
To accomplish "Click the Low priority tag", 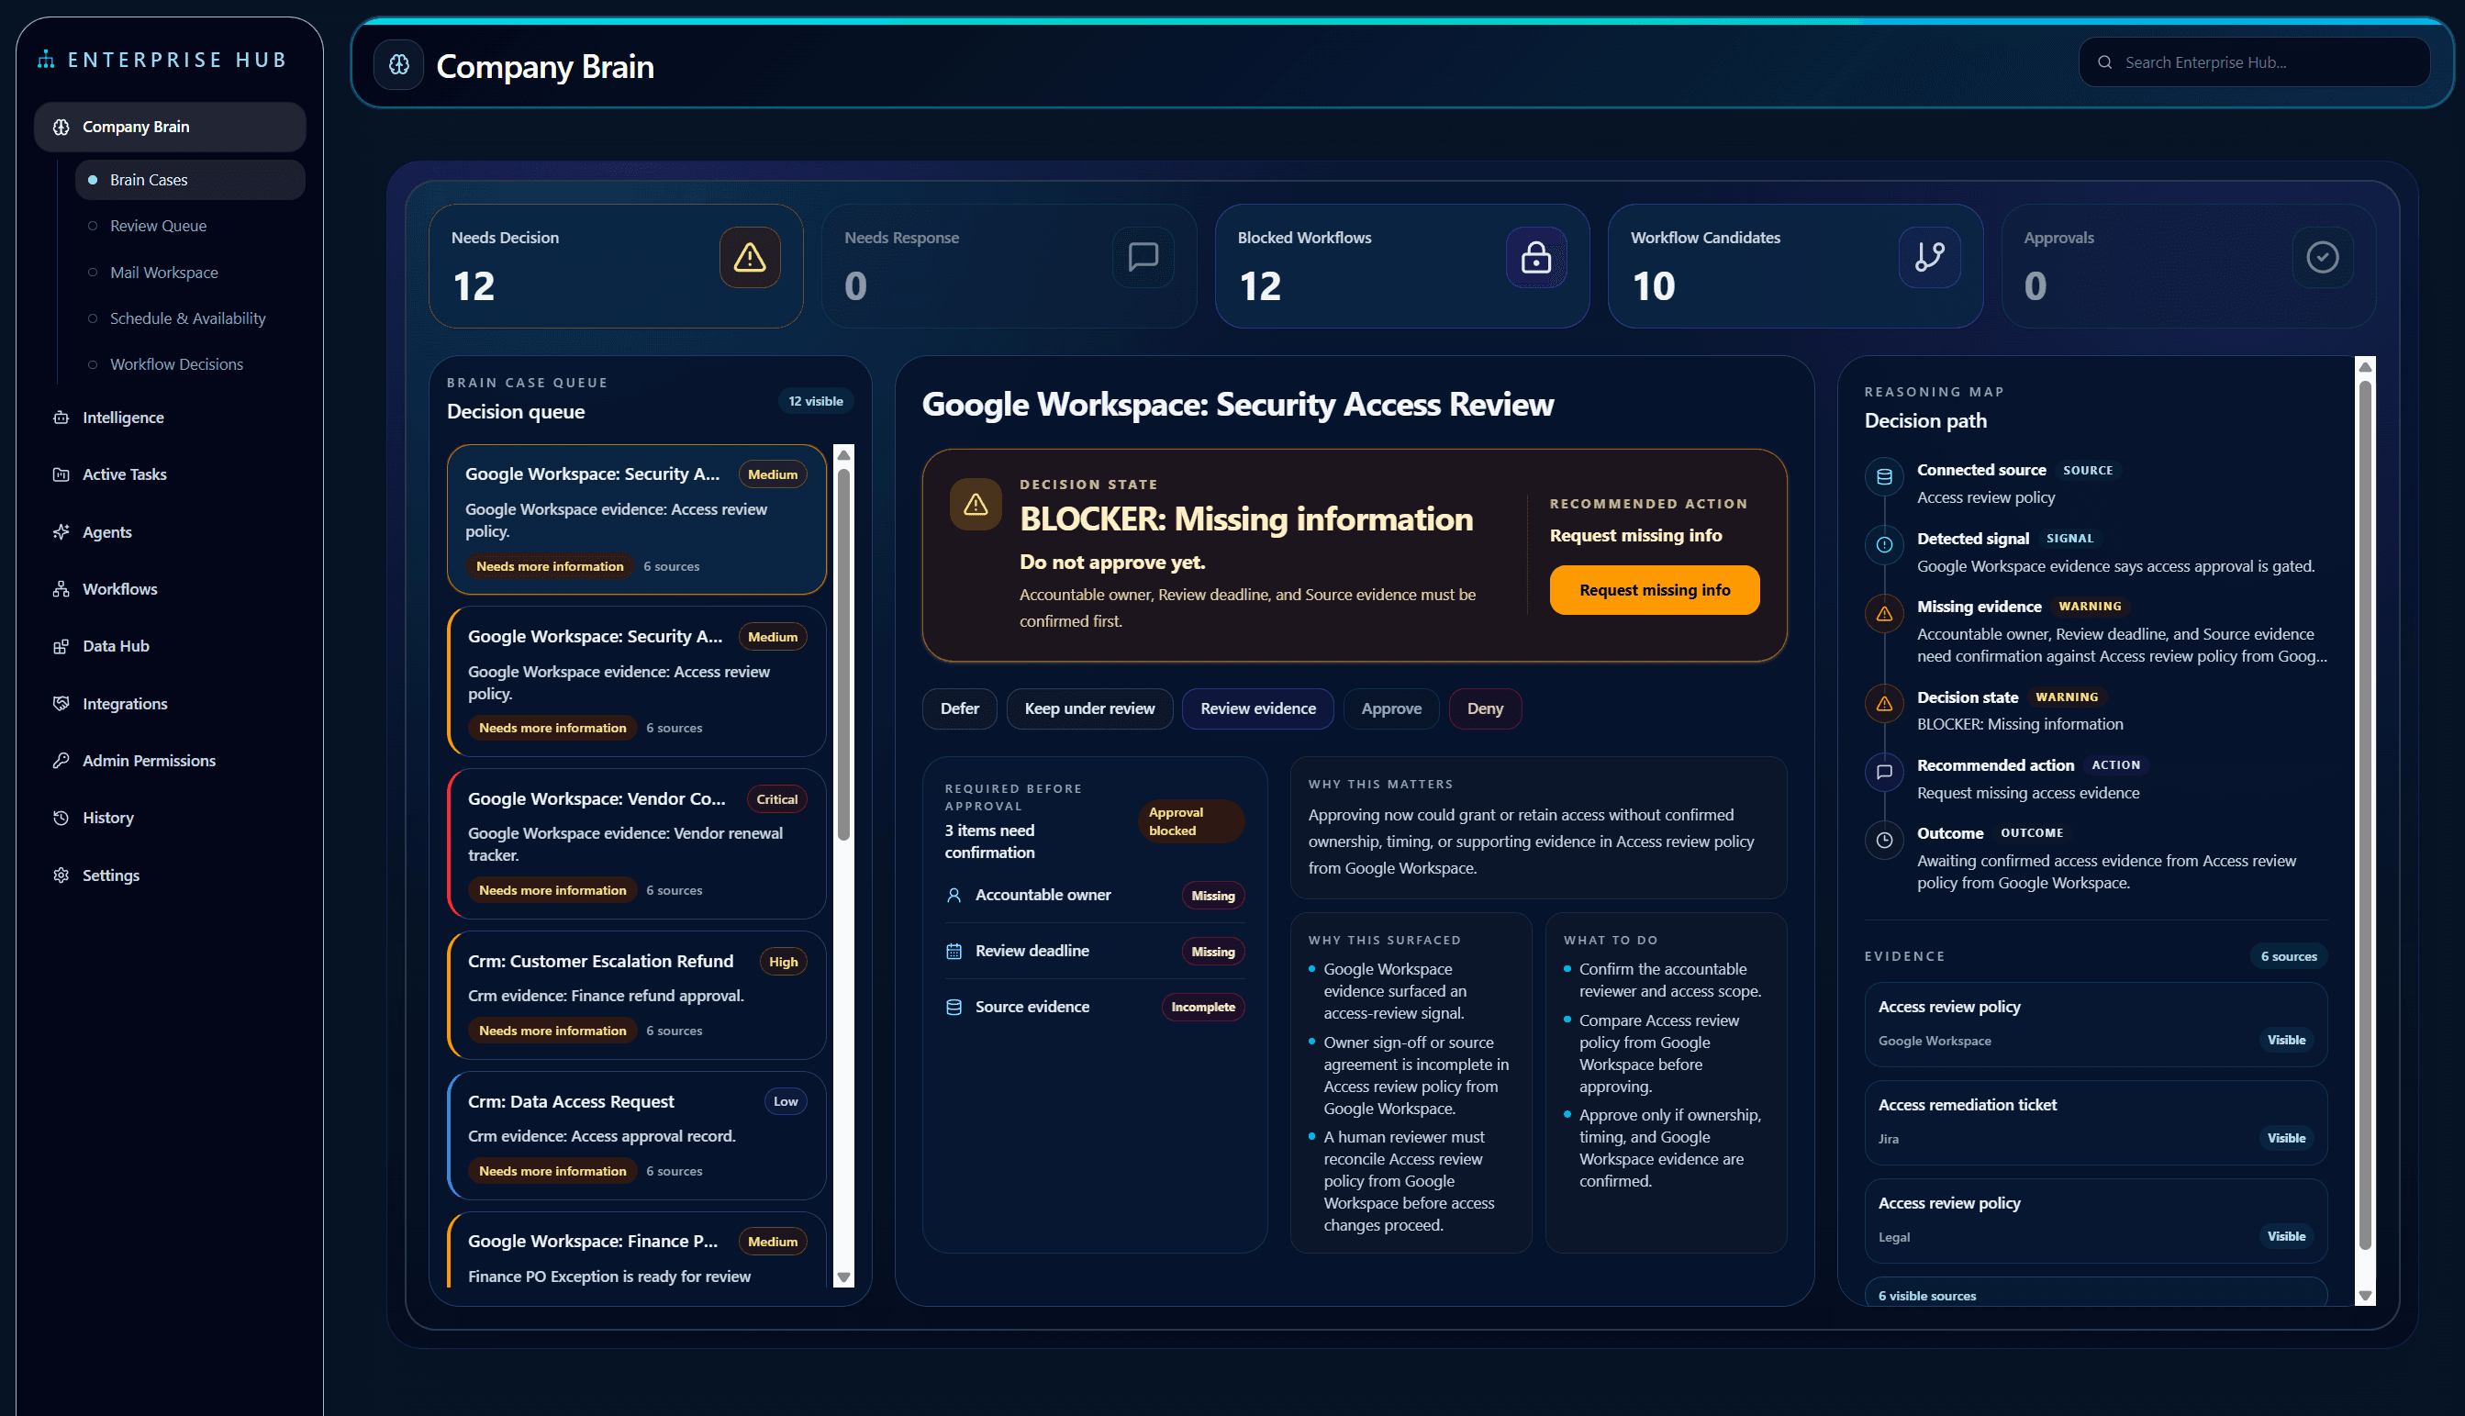I will [785, 1102].
